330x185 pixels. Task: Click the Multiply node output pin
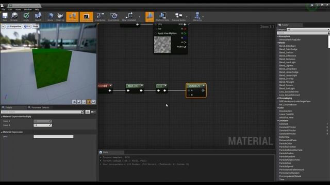[x=203, y=90]
